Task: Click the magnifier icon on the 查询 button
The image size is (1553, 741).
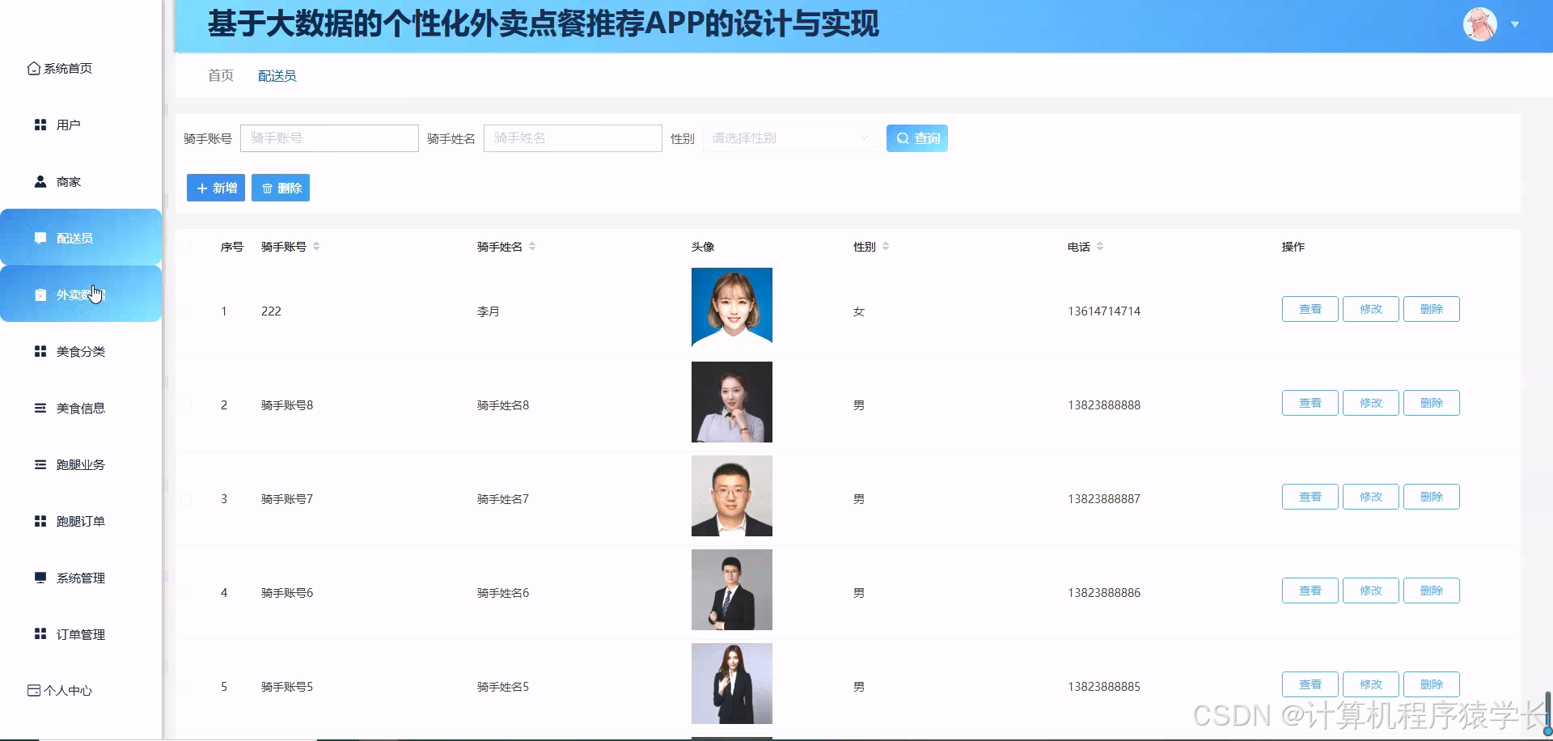Action: click(x=903, y=138)
